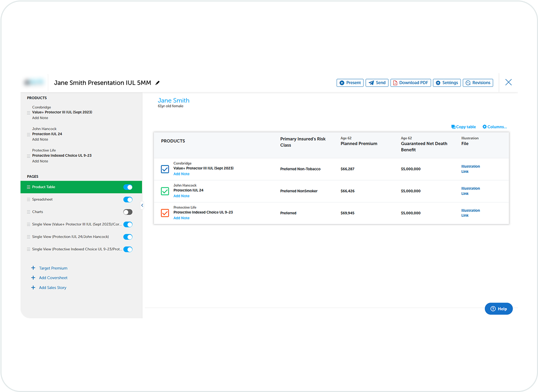Viewport: 538px width, 392px height.
Task: Click Add Note under sidebar Corebridge product
Action: [x=40, y=118]
